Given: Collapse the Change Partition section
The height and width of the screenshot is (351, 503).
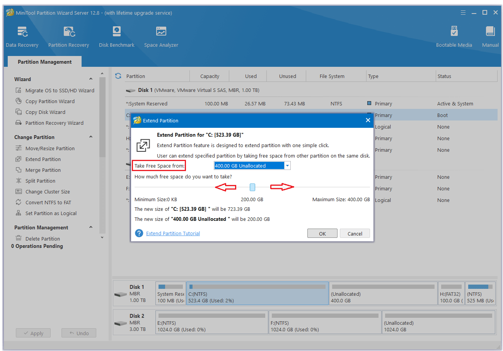Looking at the screenshot, I should [91, 137].
